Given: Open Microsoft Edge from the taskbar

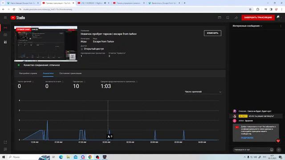Looking at the screenshot, I should [x=61, y=157].
